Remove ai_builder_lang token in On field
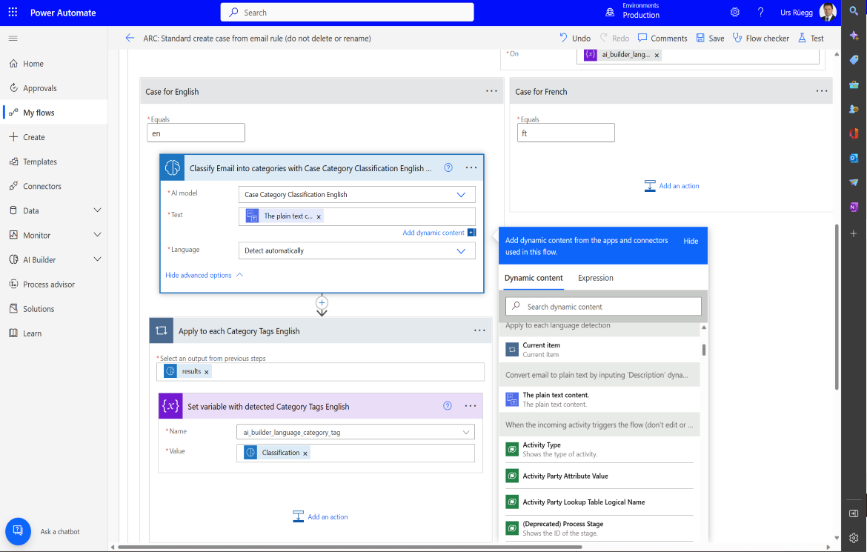 [657, 56]
